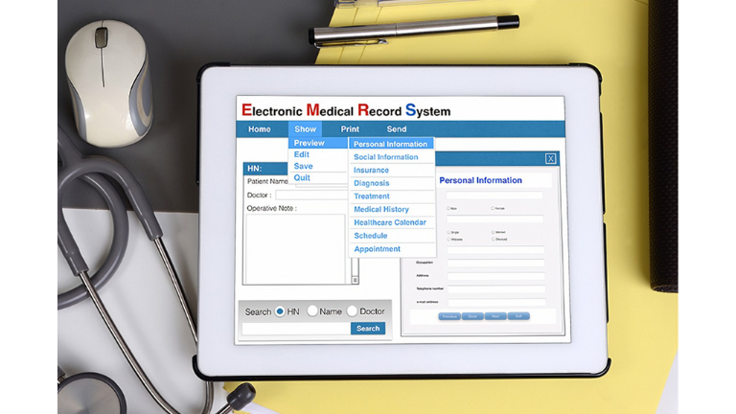Select the Name search radio button
The height and width of the screenshot is (414, 736).
312,311
